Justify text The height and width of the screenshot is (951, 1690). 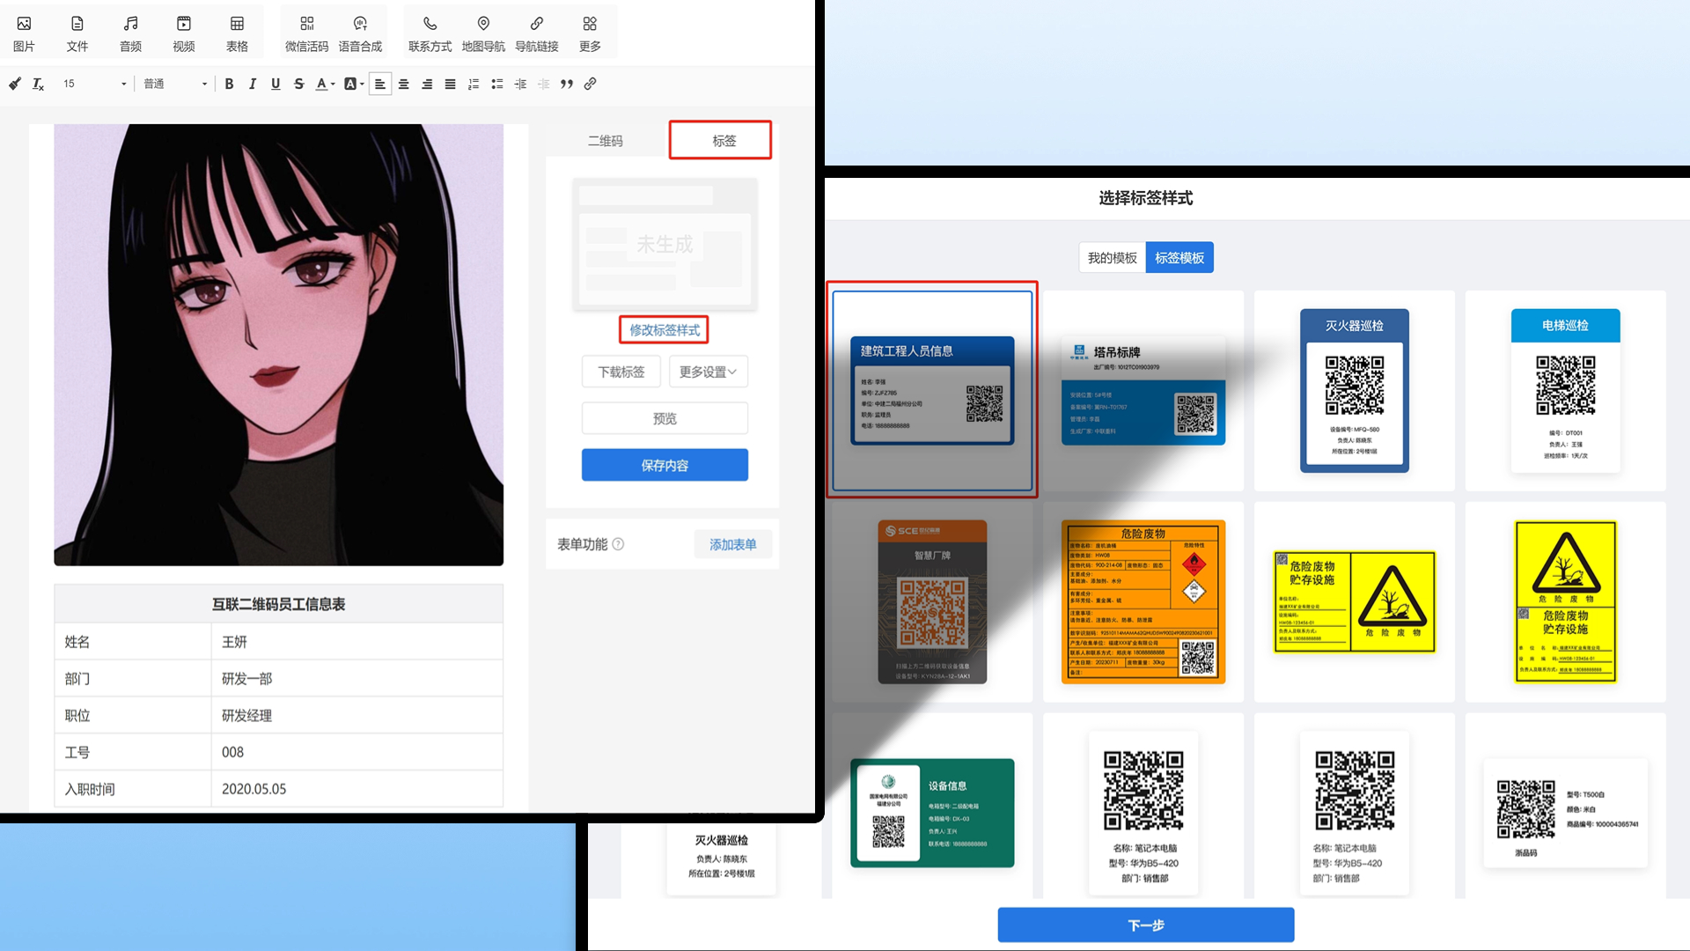[450, 84]
